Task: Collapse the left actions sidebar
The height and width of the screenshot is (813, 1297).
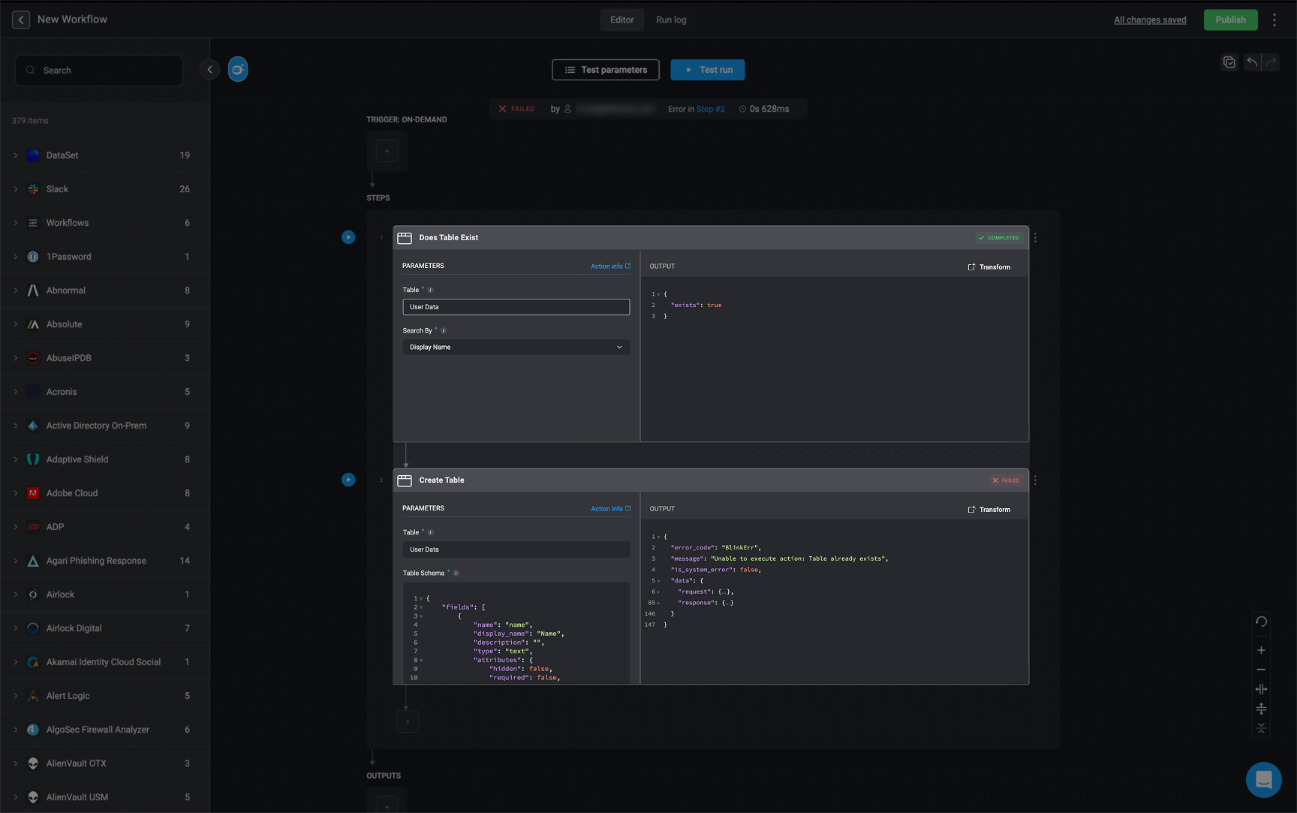Action: [209, 70]
